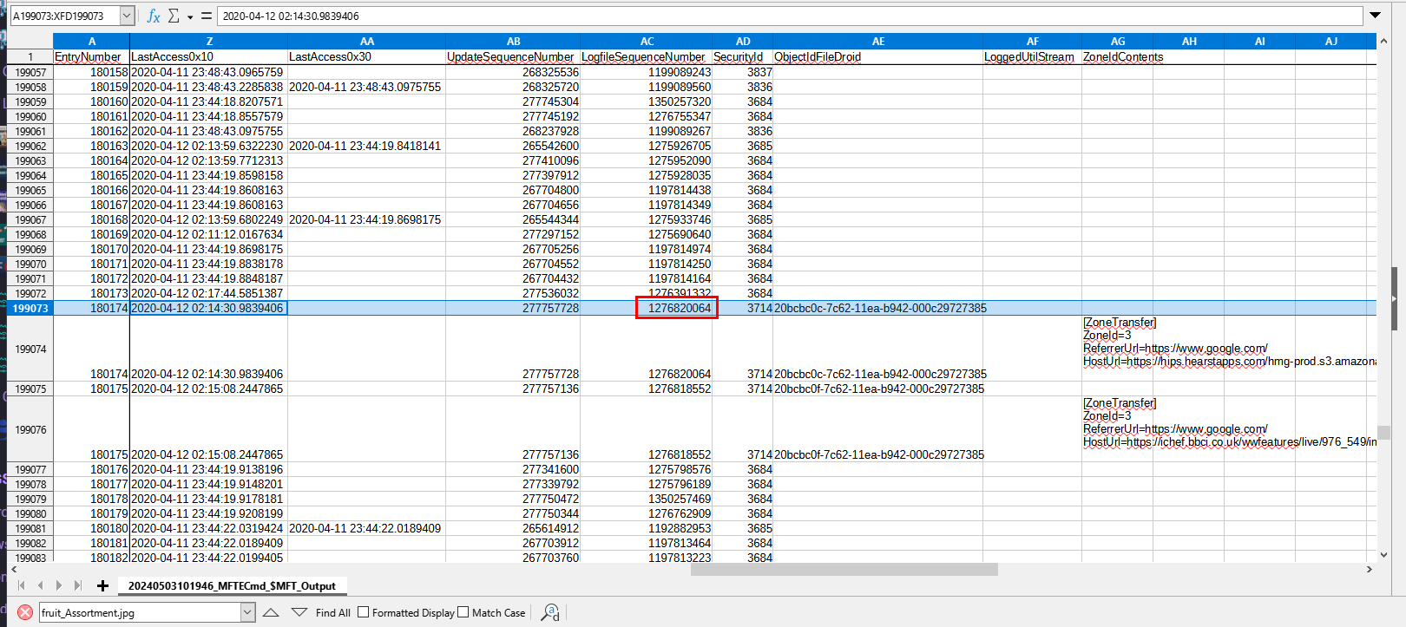Screen dimensions: 1406x627
Task: Open the Name Box dropdown
Action: pos(127,16)
